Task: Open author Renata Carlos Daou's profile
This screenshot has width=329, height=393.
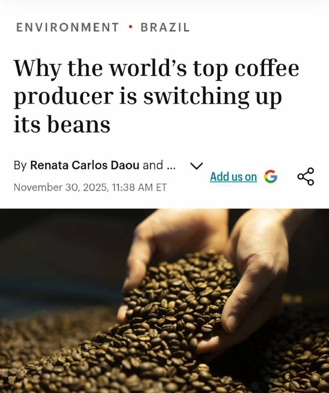Action: (84, 165)
